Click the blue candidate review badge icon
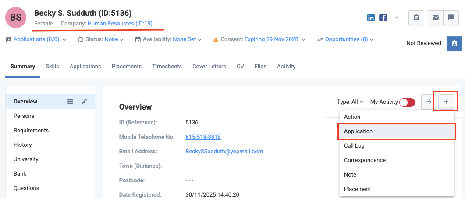465x198 pixels. coord(454,43)
